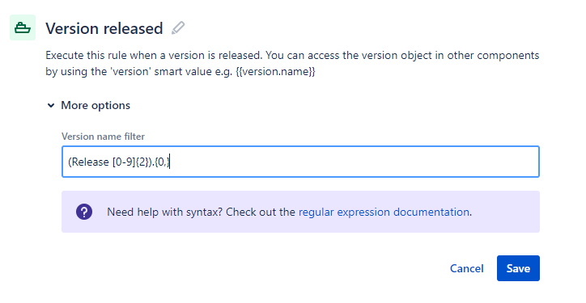Click the Version released title text
This screenshot has height=303, width=586.
click(x=104, y=28)
